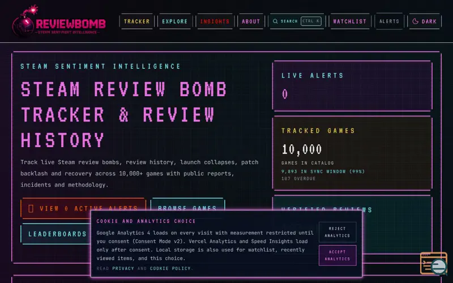Click the ReviewBomb bomb logo icon

24,22
